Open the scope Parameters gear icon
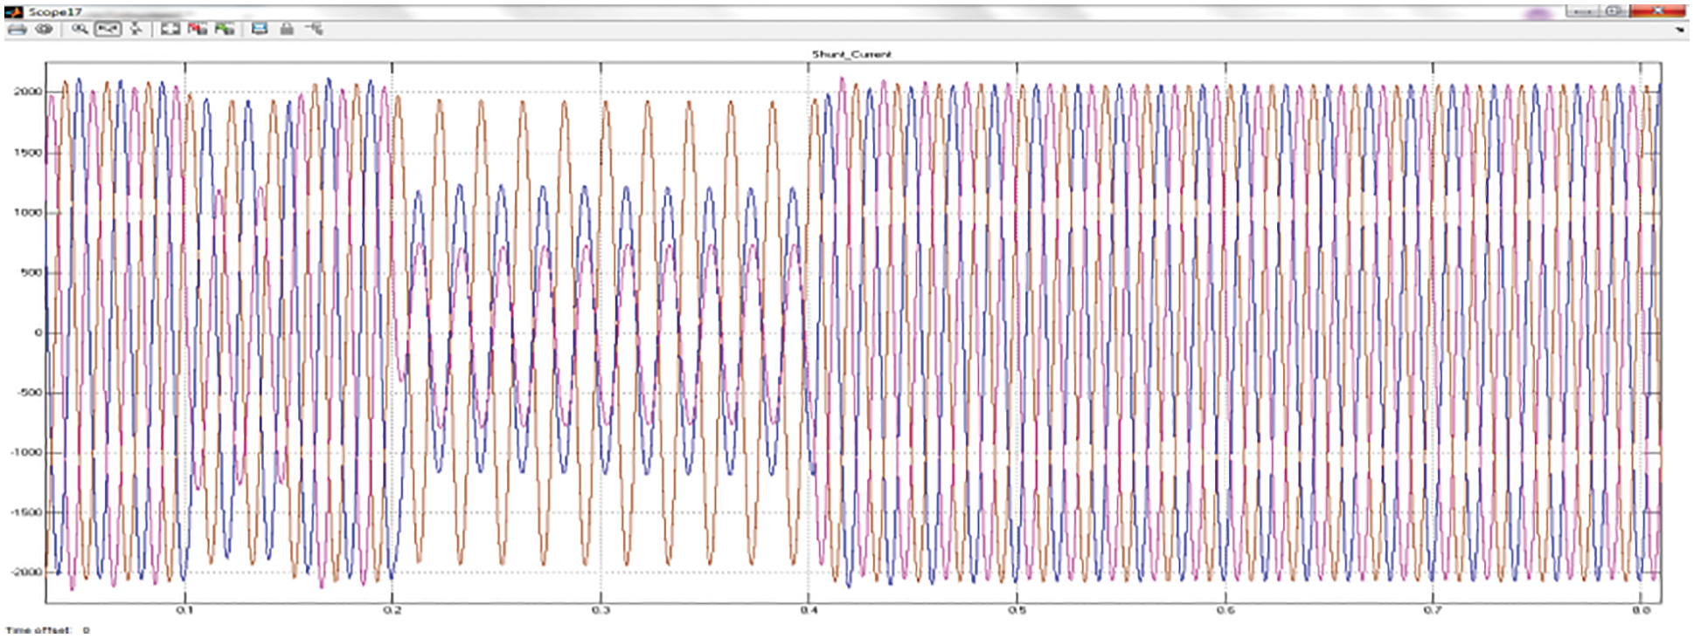The height and width of the screenshot is (638, 1694). [x=44, y=30]
